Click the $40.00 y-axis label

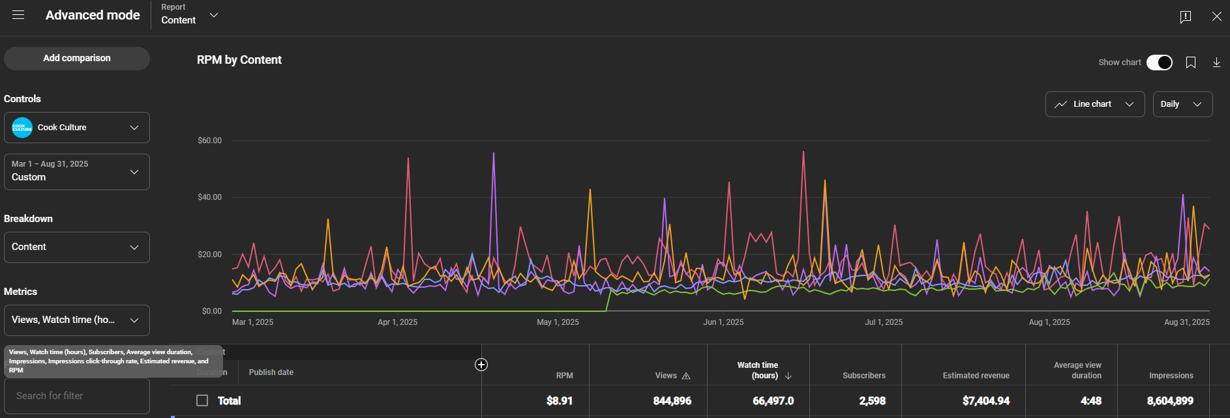coord(210,197)
